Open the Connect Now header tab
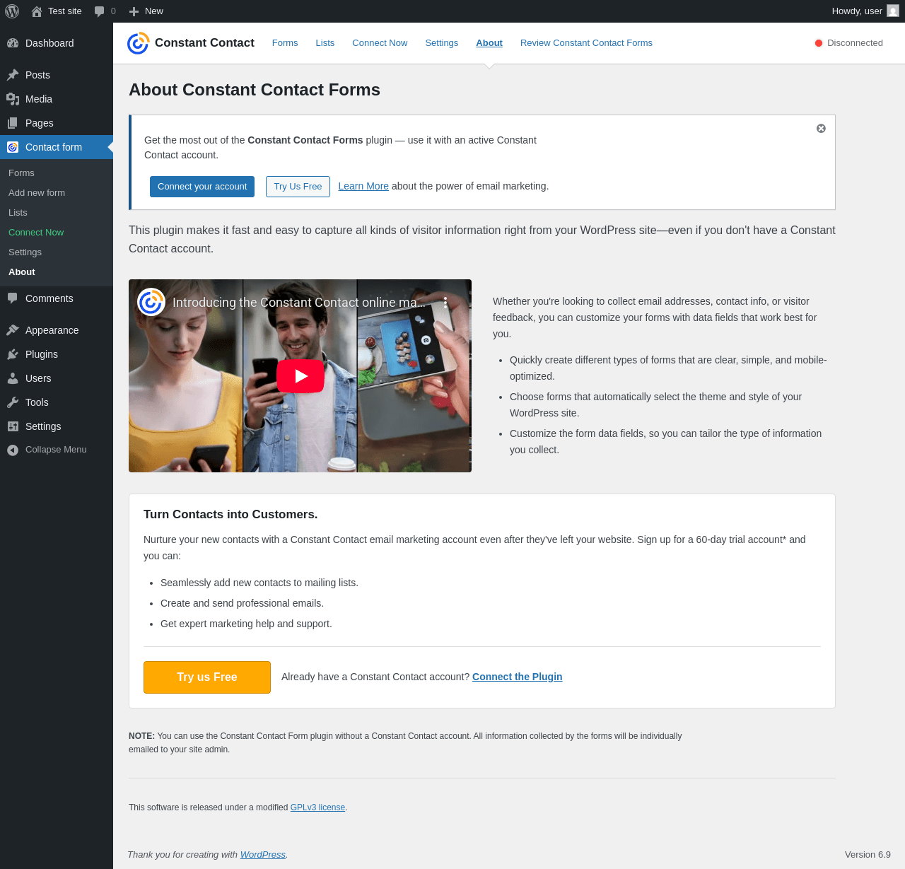This screenshot has height=869, width=905. (380, 43)
